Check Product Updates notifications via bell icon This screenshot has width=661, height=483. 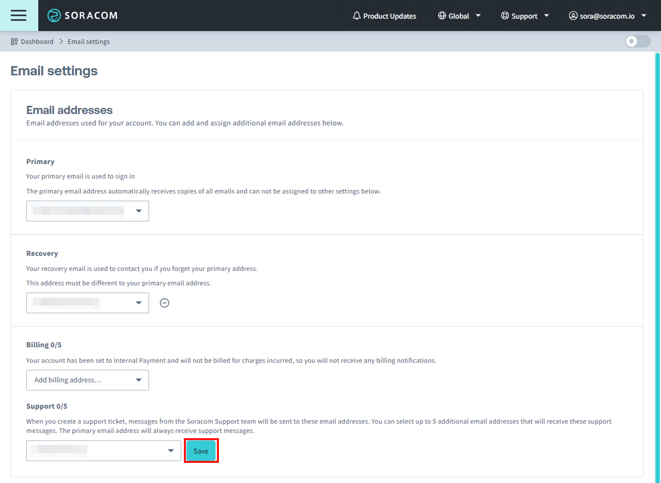point(357,15)
